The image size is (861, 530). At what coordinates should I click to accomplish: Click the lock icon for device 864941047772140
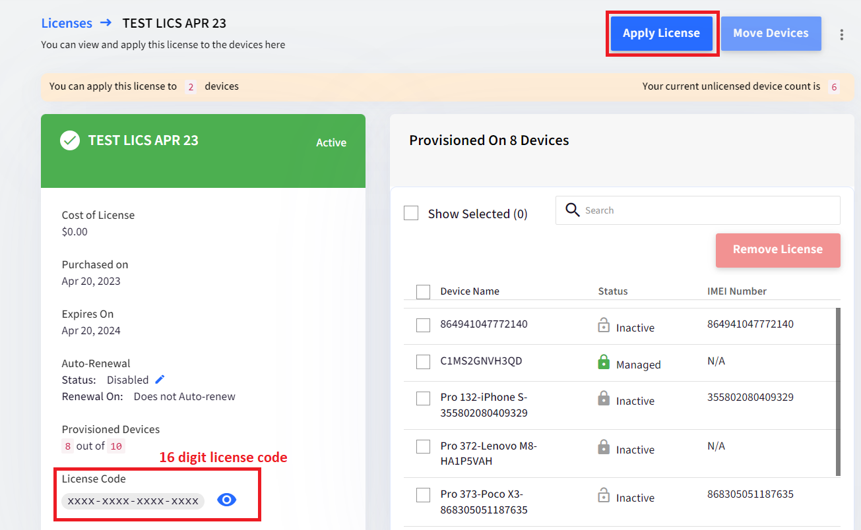[x=604, y=326]
